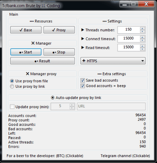This screenshot has width=157, height=163.
Task: Enable Update proxy (min) checkbox
Action: pyautogui.click(x=12, y=106)
